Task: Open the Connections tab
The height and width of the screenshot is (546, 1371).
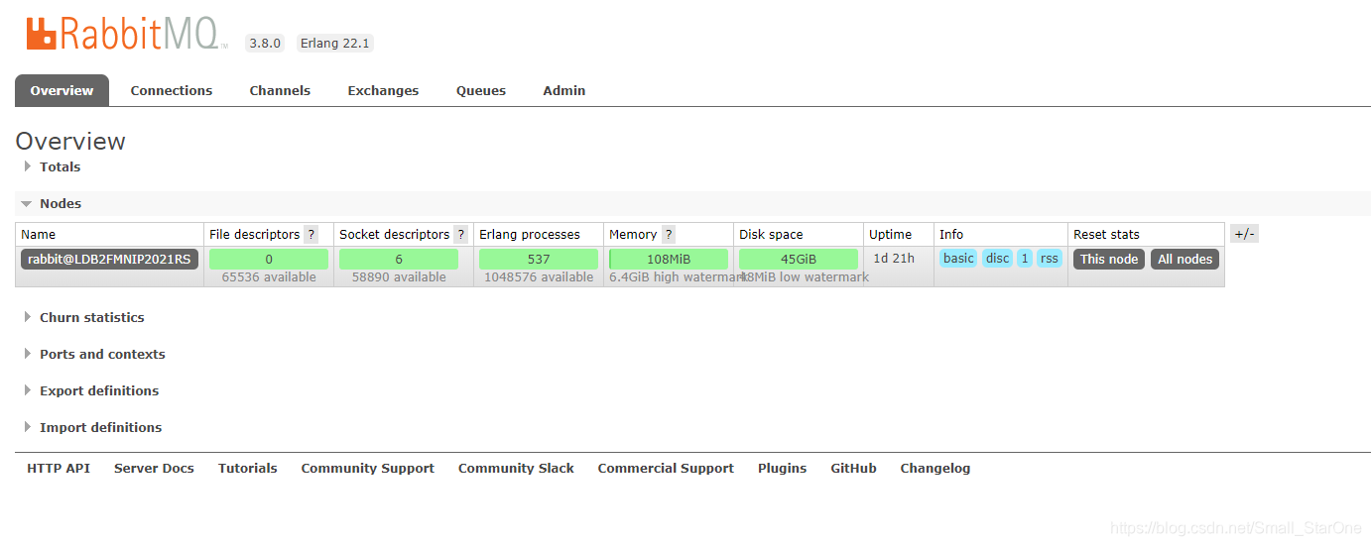Action: tap(172, 90)
